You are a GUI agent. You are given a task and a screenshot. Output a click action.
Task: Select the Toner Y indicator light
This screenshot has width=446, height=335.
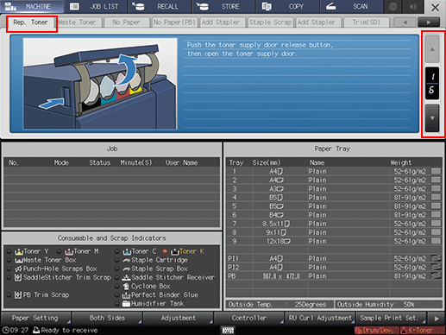click(9, 251)
